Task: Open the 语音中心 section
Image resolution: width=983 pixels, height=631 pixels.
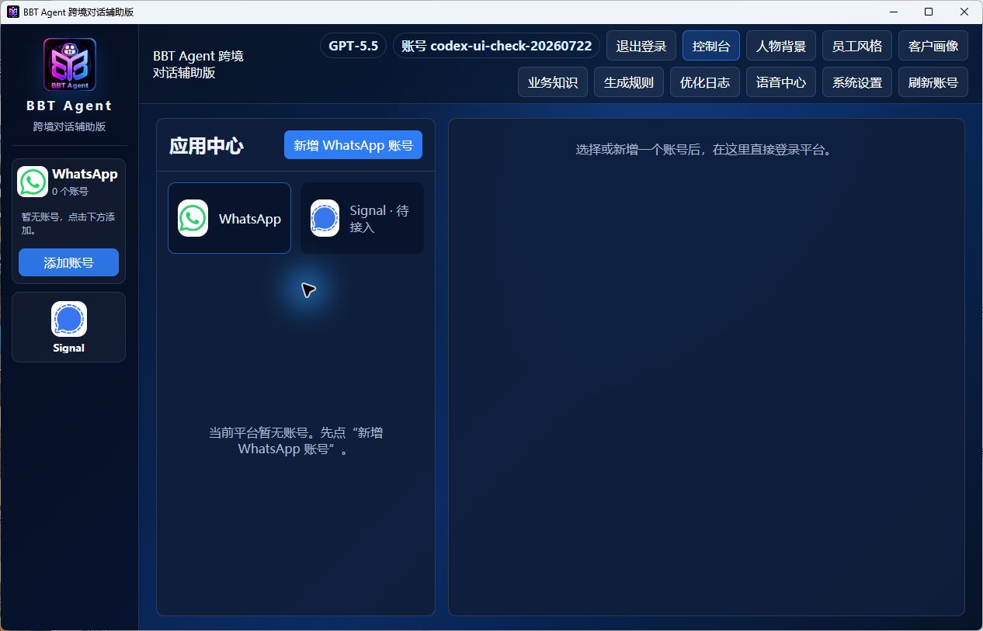Action: (x=781, y=82)
